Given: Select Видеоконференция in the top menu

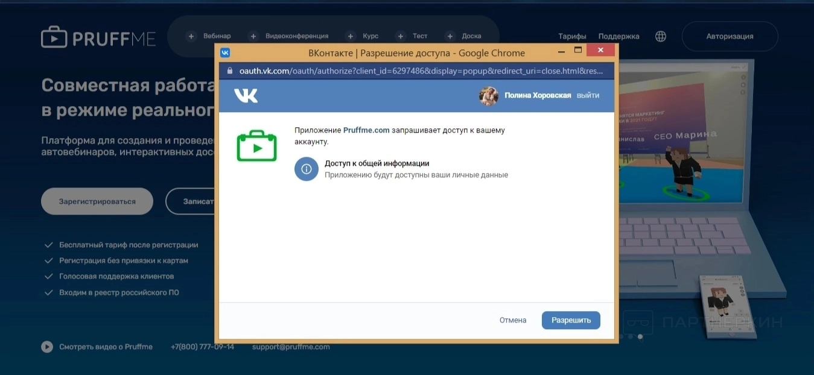Looking at the screenshot, I should 290,36.
